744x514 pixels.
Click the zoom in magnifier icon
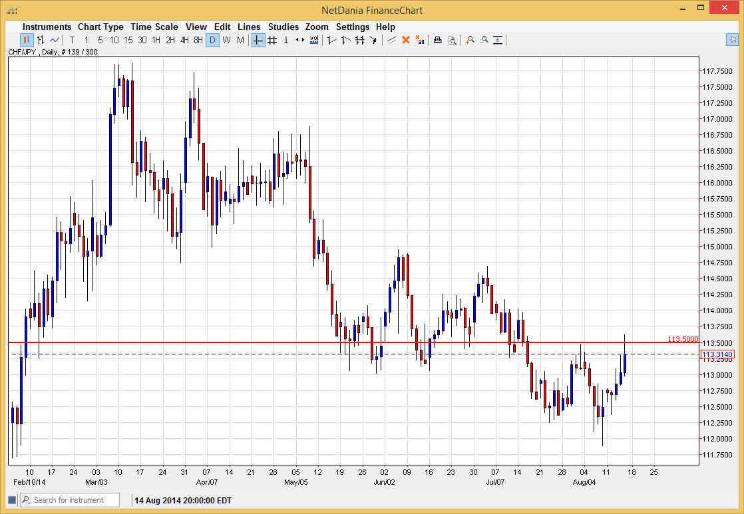point(470,41)
